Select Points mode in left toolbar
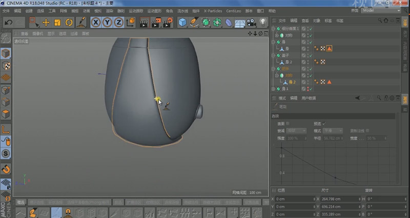This screenshot has width=410, height=218. [x=6, y=90]
